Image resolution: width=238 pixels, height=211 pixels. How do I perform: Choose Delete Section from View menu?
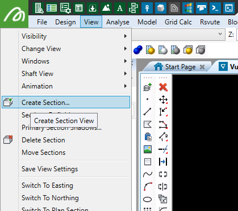click(x=66, y=140)
